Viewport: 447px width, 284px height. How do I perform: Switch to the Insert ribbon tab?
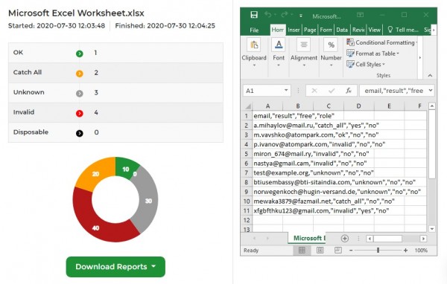(x=294, y=30)
